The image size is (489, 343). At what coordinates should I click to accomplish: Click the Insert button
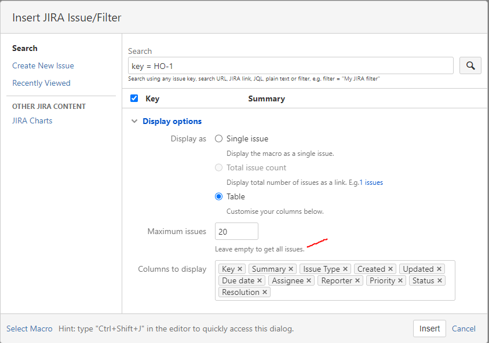click(x=429, y=329)
